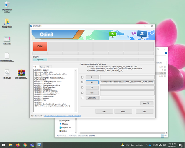
Task: Open the Odin Community link
Action: click(62, 116)
